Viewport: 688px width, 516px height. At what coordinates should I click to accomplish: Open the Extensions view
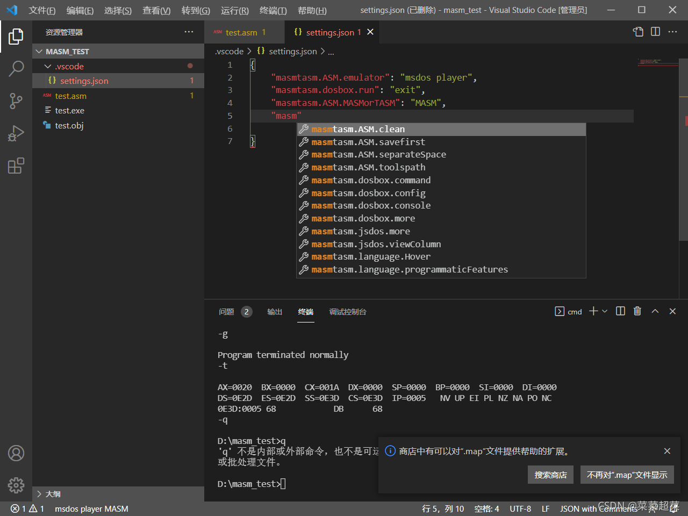16,166
